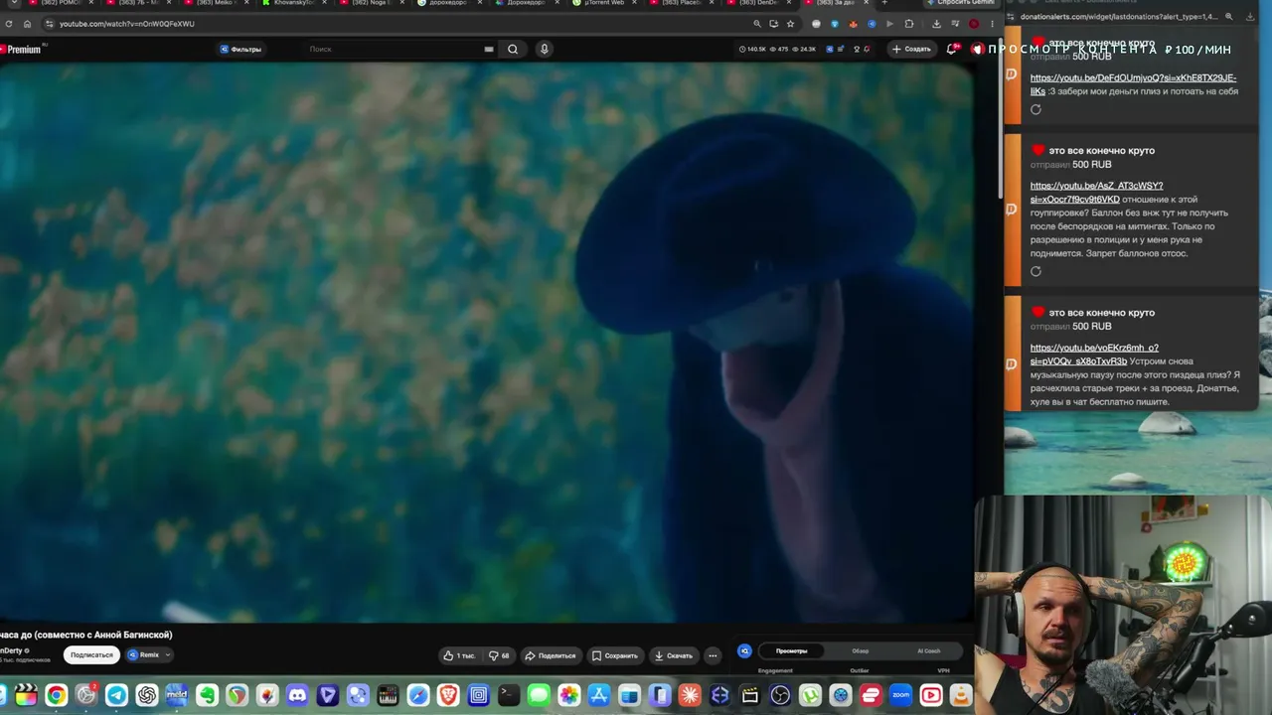Screen dimensions: 1272x715
Task: Start voice search with the microphone icon
Action: tap(544, 49)
